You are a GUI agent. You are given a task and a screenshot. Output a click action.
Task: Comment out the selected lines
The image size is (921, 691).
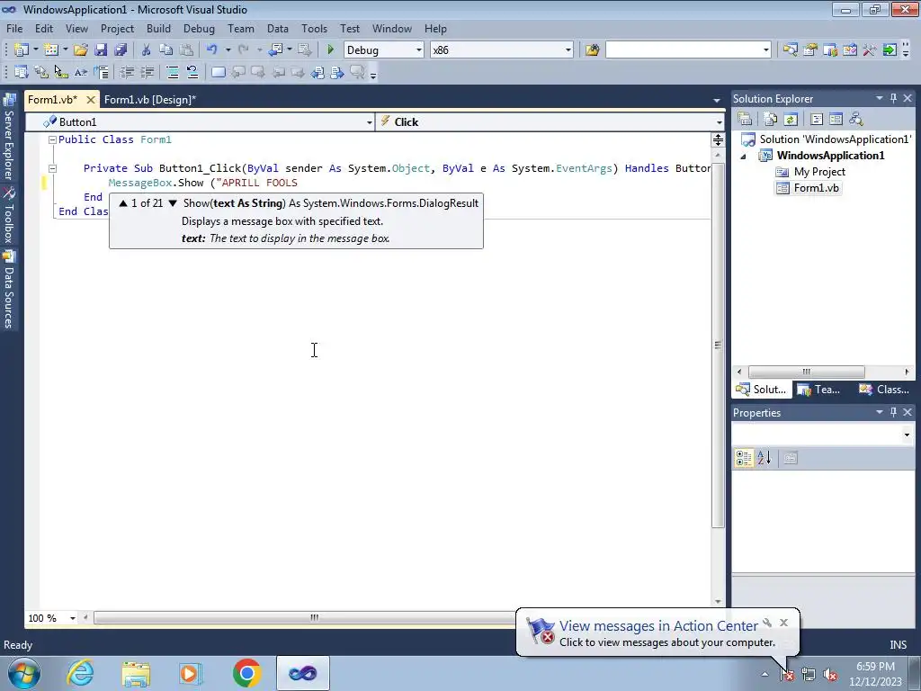(173, 72)
